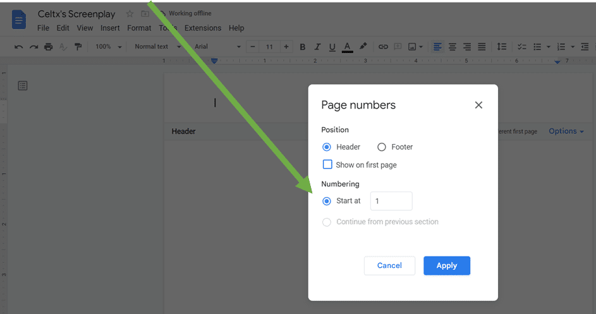Open the highlight color pen tool
This screenshot has width=596, height=314.
point(363,46)
